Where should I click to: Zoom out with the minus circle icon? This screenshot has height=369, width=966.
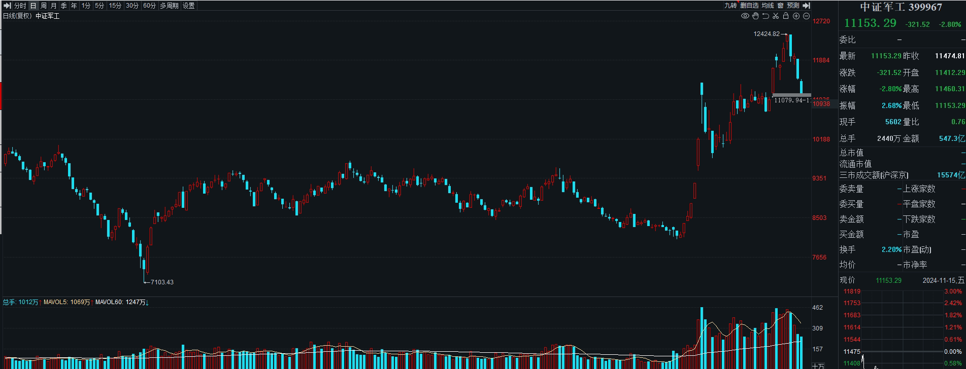[806, 16]
